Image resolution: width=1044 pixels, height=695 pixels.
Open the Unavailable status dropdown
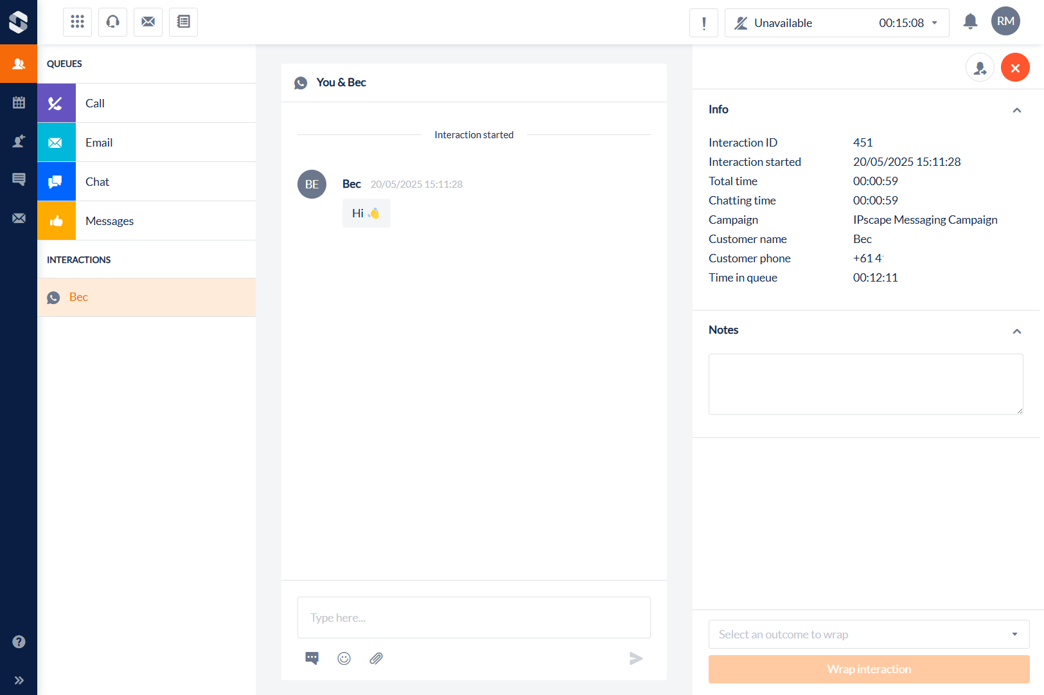[836, 23]
